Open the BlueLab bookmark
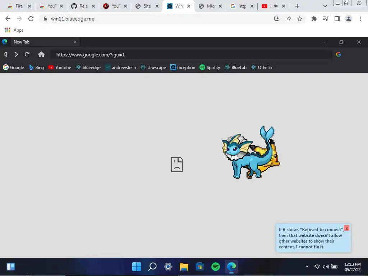The height and width of the screenshot is (276, 368). coord(236,67)
